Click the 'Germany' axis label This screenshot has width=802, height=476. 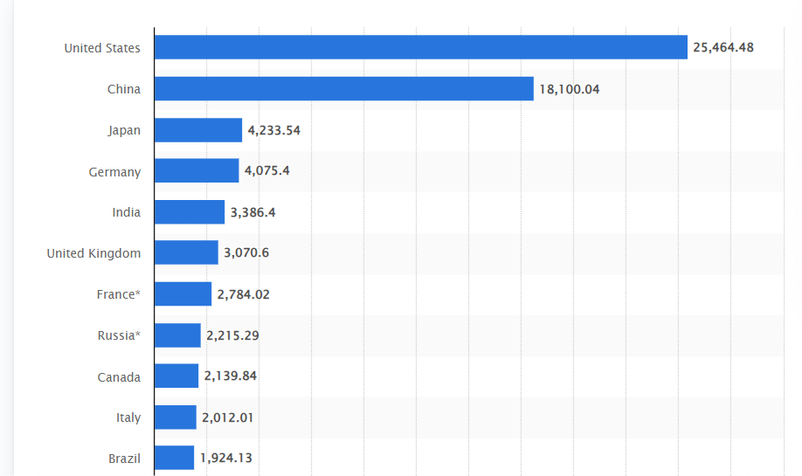tap(114, 172)
